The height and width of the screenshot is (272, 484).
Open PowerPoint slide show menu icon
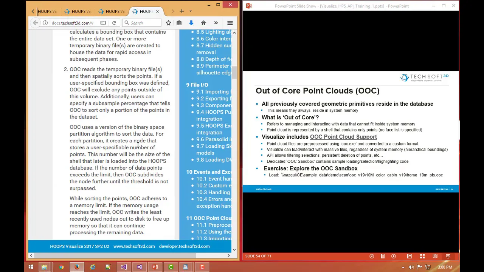pos(383,256)
